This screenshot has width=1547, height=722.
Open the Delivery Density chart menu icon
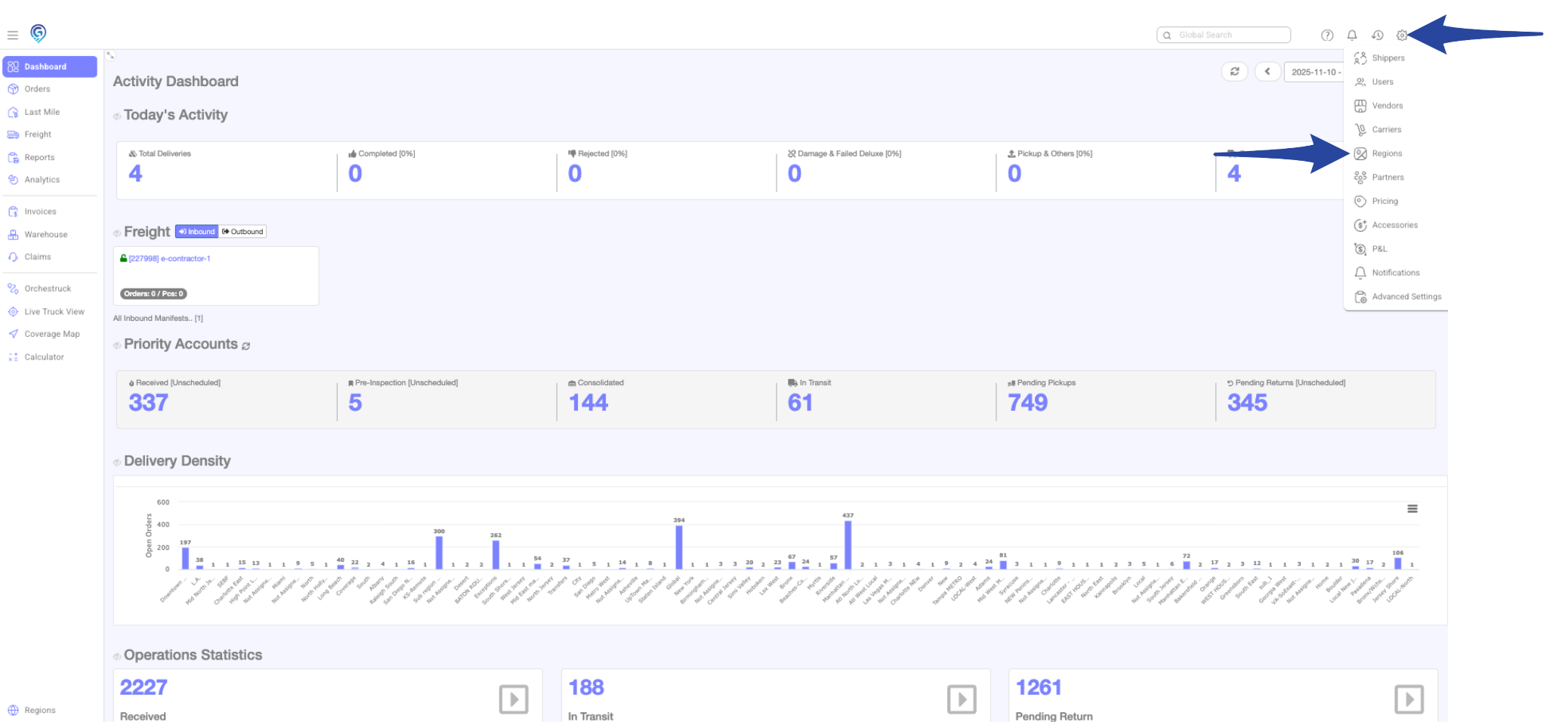coord(1412,509)
